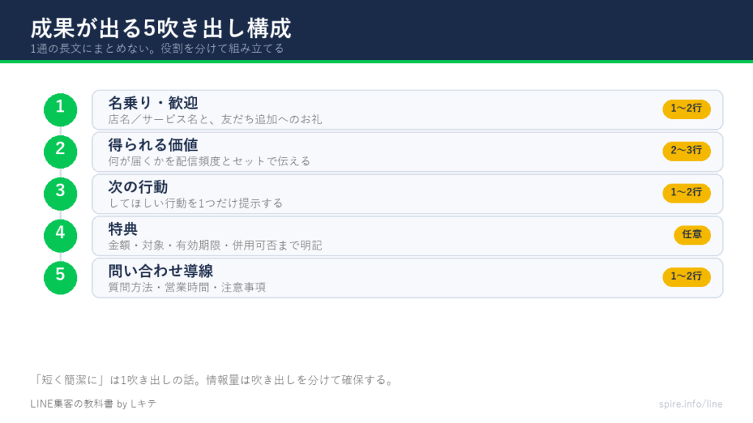Click the green number 4 circle
The height and width of the screenshot is (423, 753).
[60, 236]
